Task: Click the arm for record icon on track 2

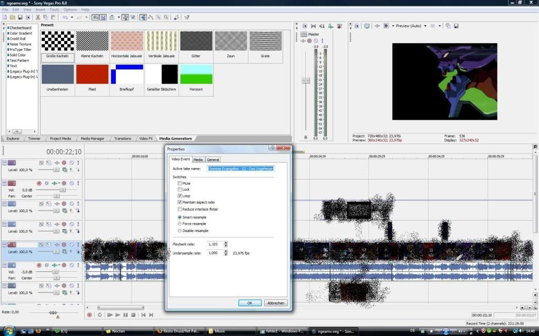Action: 39,183
